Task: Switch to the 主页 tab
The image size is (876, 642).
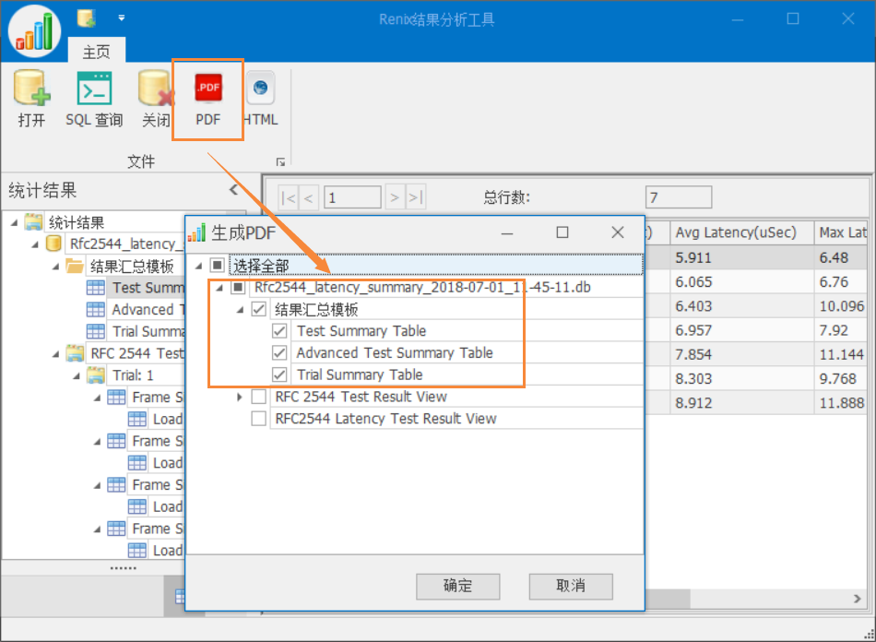Action: pyautogui.click(x=96, y=52)
